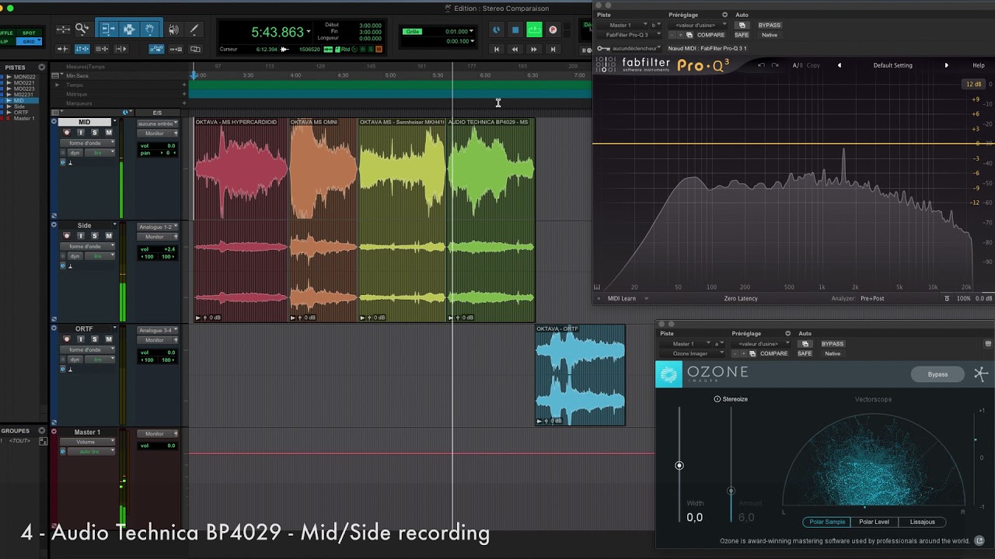Click SAFE in FabFilter Pro-Q 3 header

[742, 35]
